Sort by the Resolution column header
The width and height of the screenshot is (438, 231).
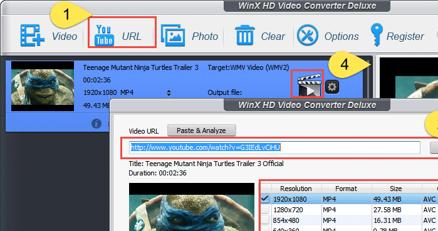point(296,189)
